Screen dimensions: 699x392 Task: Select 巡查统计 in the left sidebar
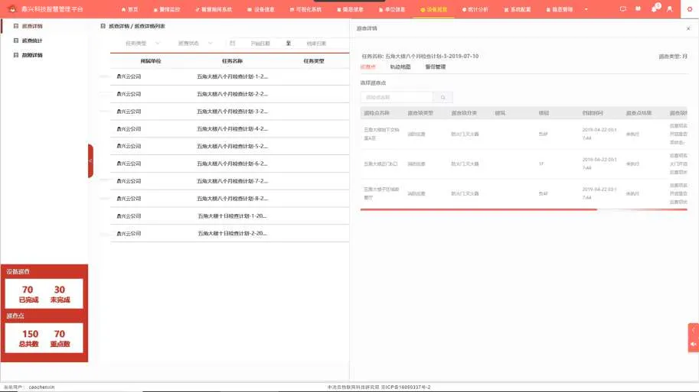tap(32, 40)
